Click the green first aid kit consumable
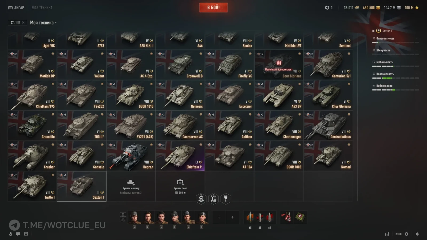 click(300, 217)
